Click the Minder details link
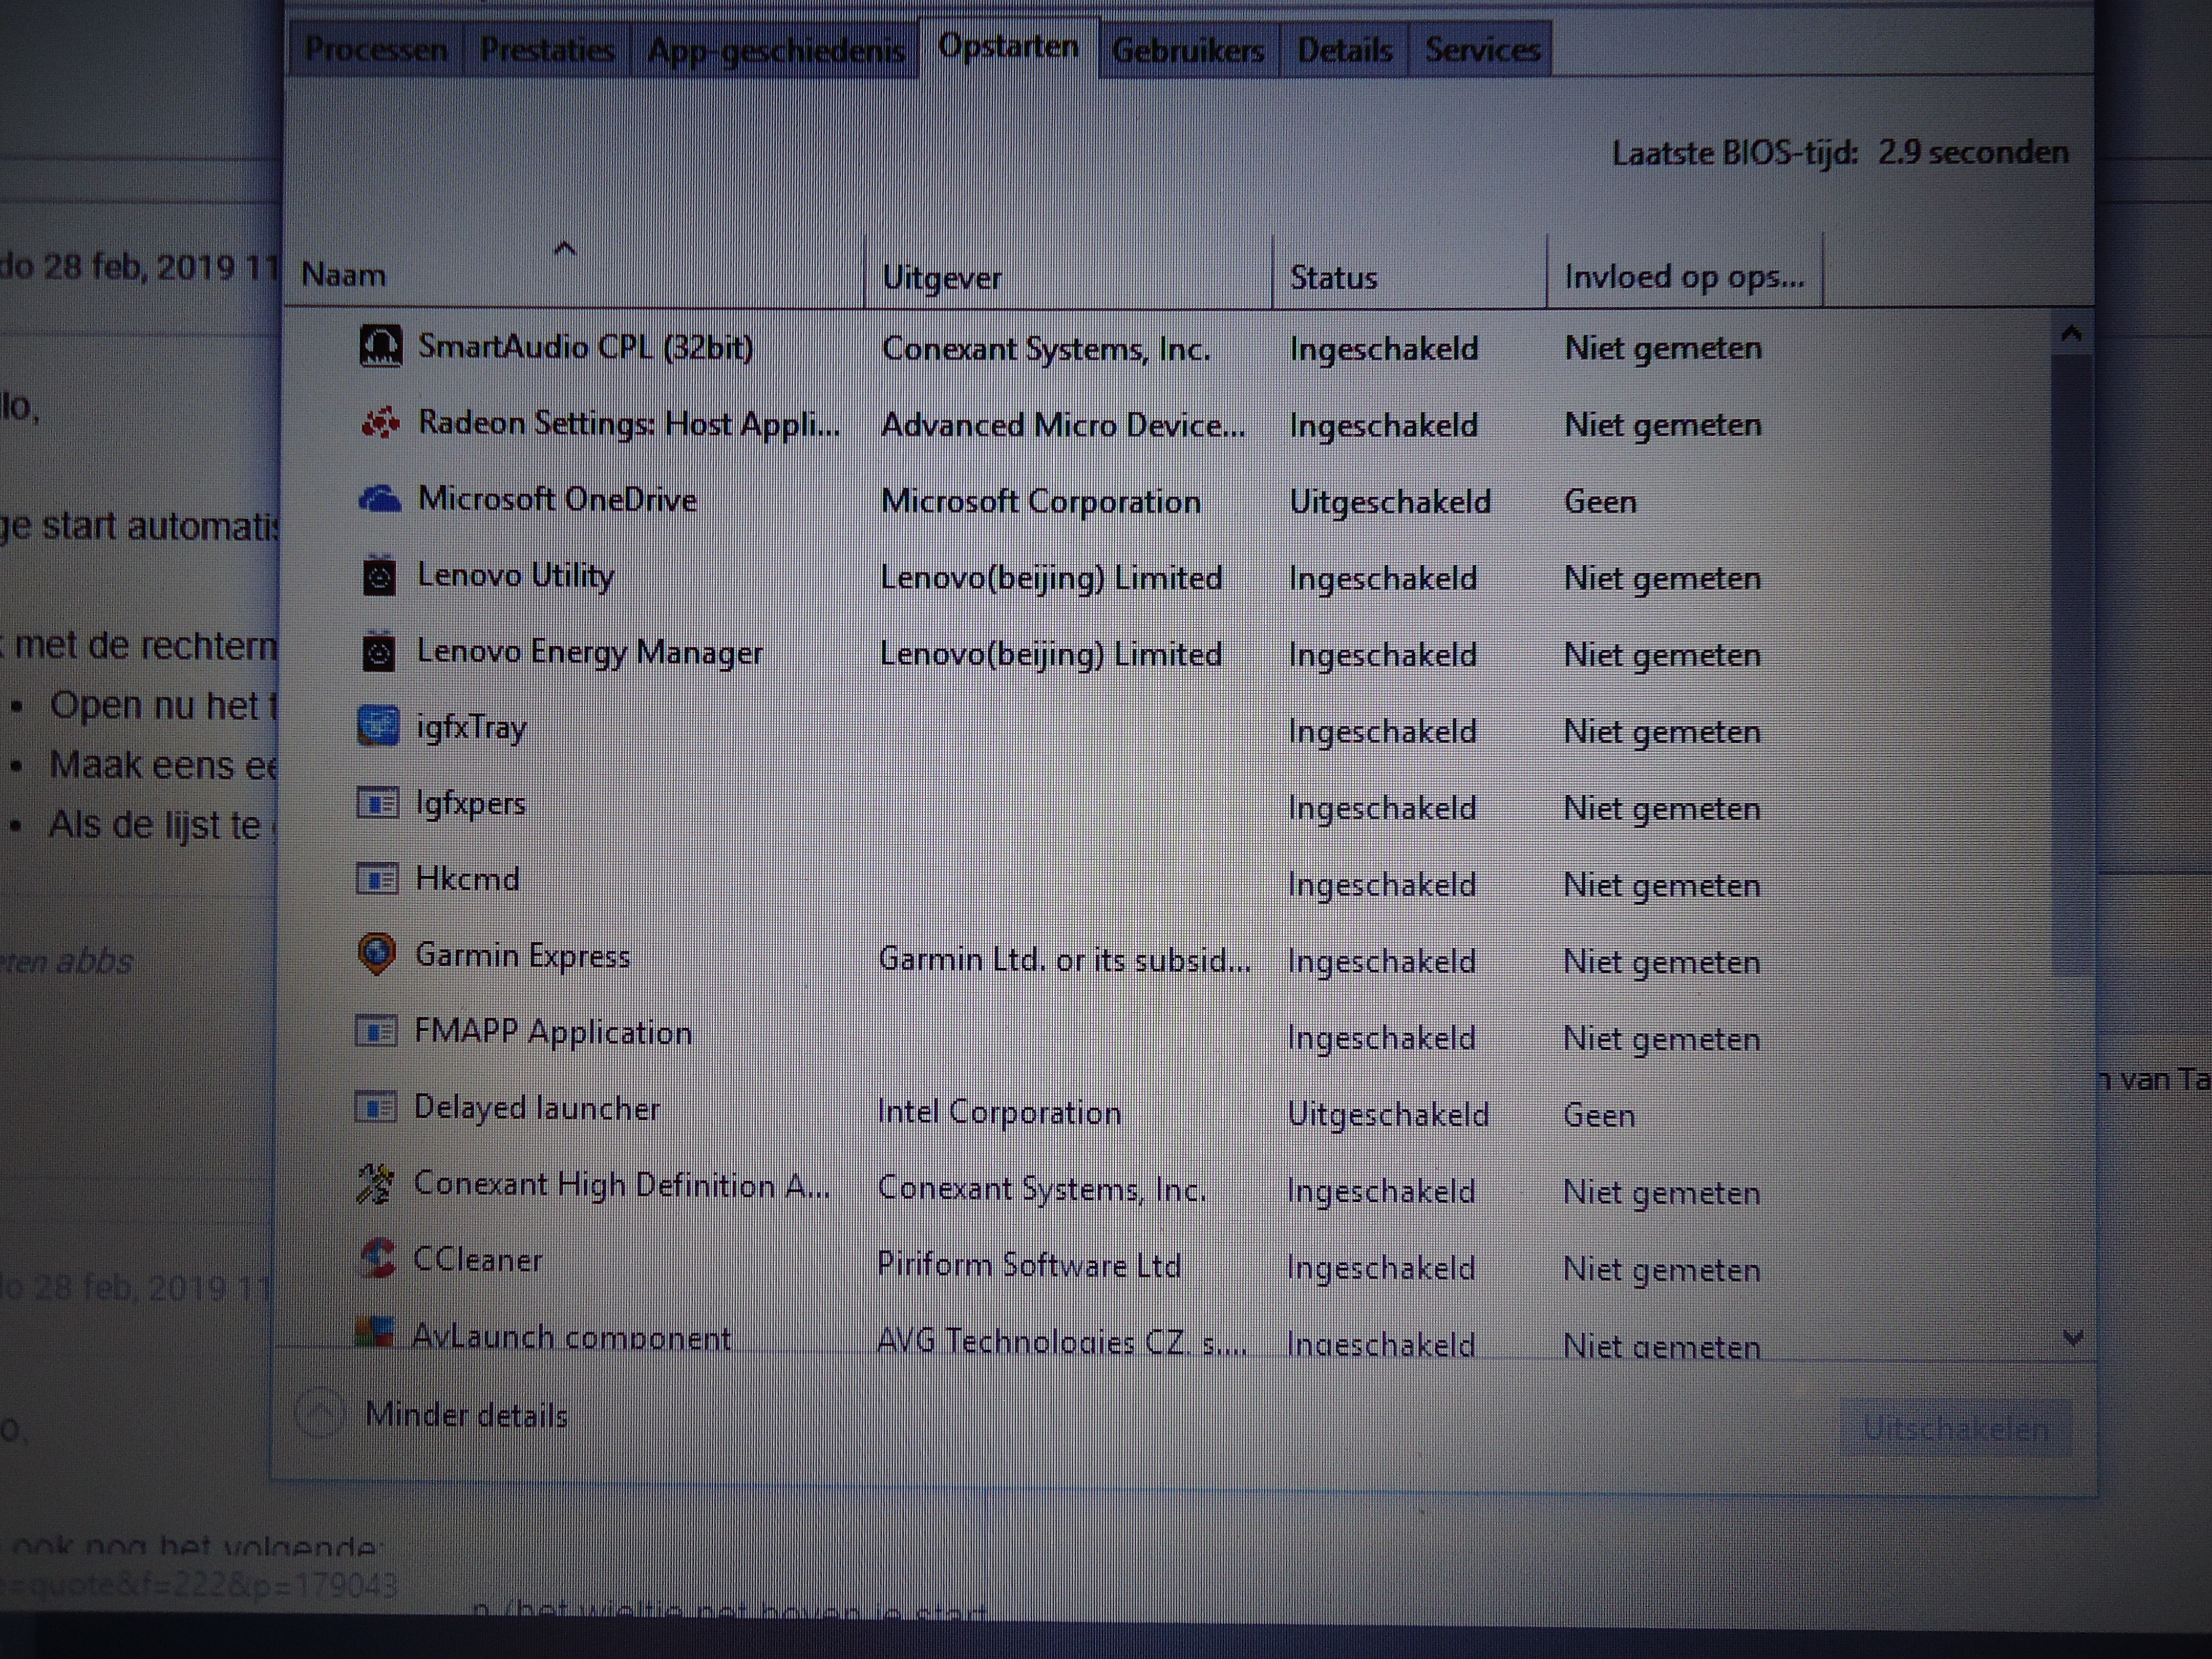Image resolution: width=2212 pixels, height=1659 pixels. click(x=466, y=1415)
